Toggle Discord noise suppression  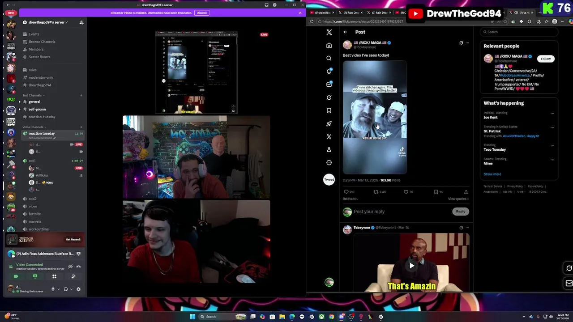[x=70, y=267]
